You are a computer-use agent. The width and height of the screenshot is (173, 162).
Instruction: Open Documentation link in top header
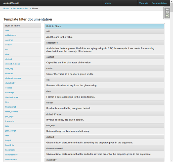159,3
